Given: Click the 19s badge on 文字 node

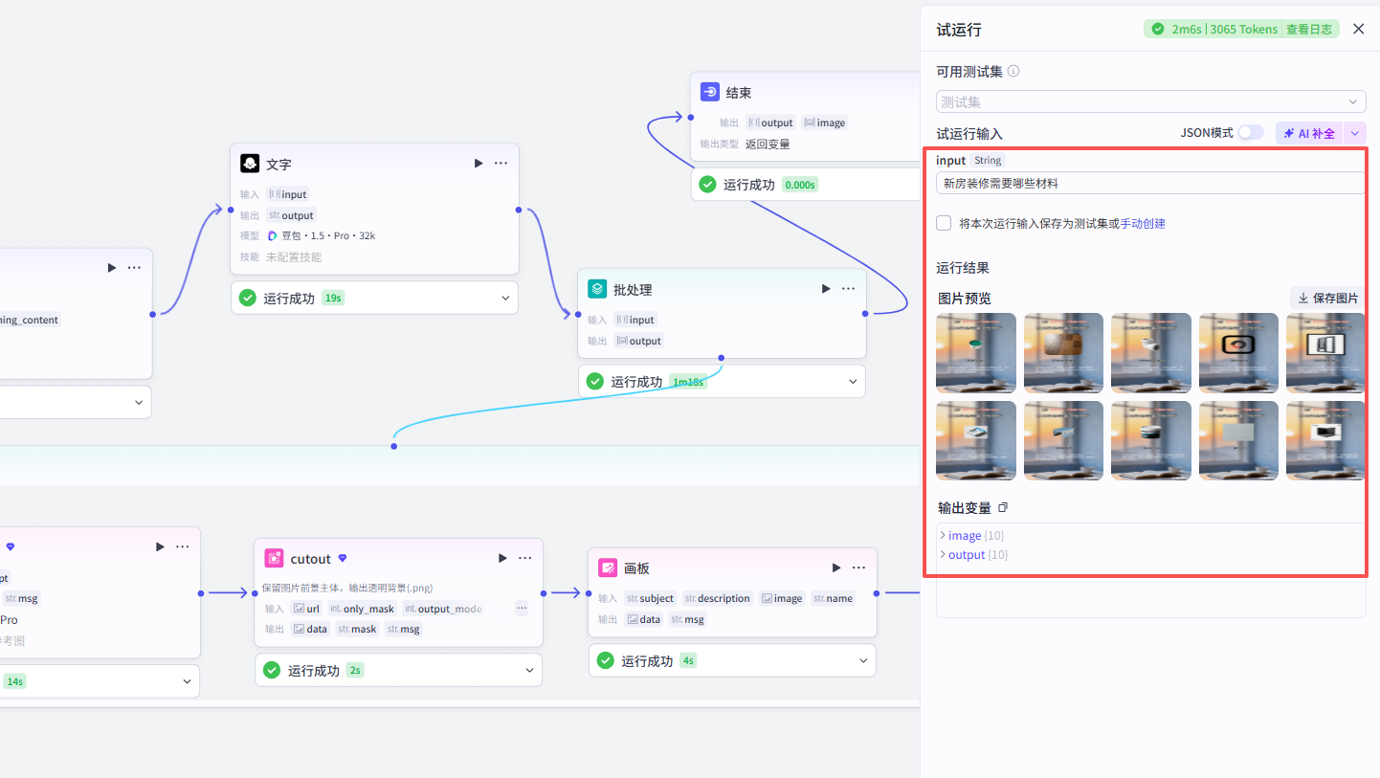Looking at the screenshot, I should [333, 298].
